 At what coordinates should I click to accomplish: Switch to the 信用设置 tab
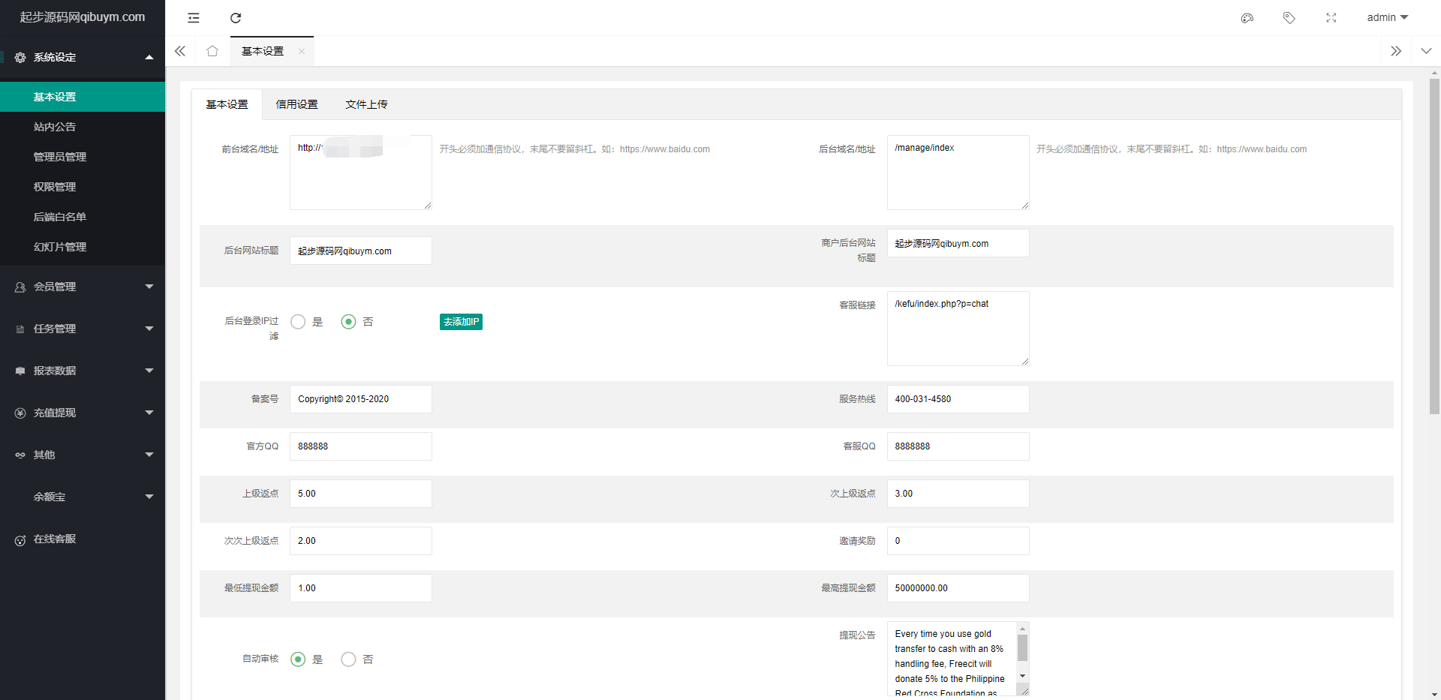[x=296, y=104]
